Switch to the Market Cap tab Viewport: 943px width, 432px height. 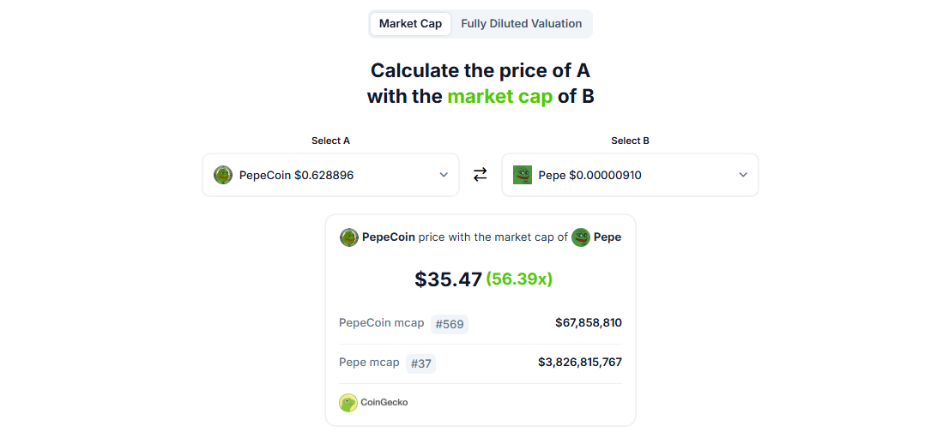(410, 24)
